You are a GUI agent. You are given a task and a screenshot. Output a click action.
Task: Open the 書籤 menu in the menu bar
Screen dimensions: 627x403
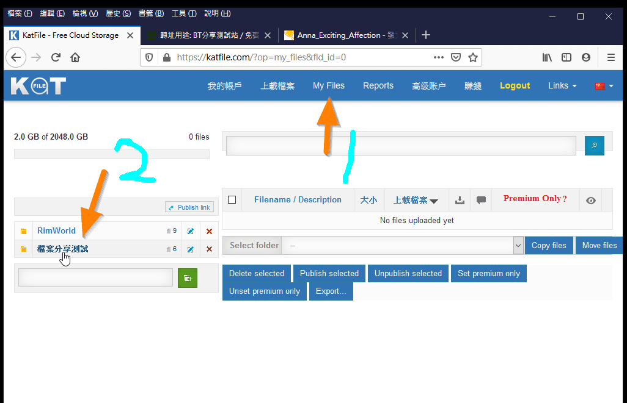point(150,13)
